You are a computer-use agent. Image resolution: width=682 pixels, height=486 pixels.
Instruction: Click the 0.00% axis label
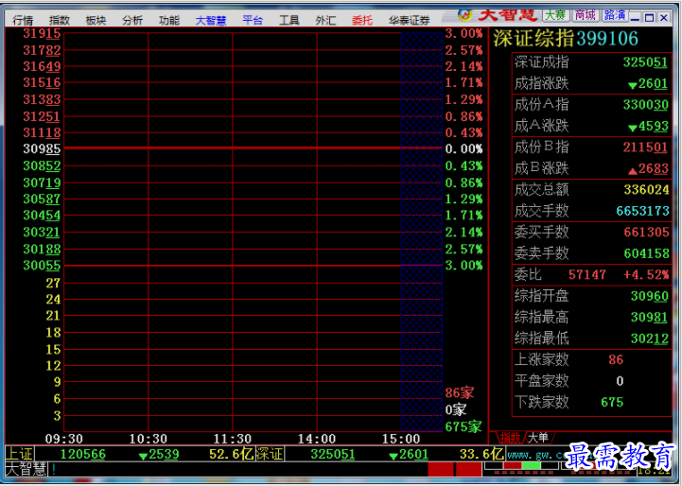click(x=463, y=149)
